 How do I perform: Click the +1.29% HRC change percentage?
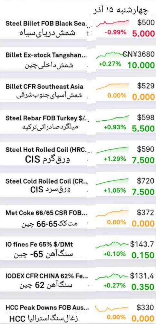[x=115, y=159]
